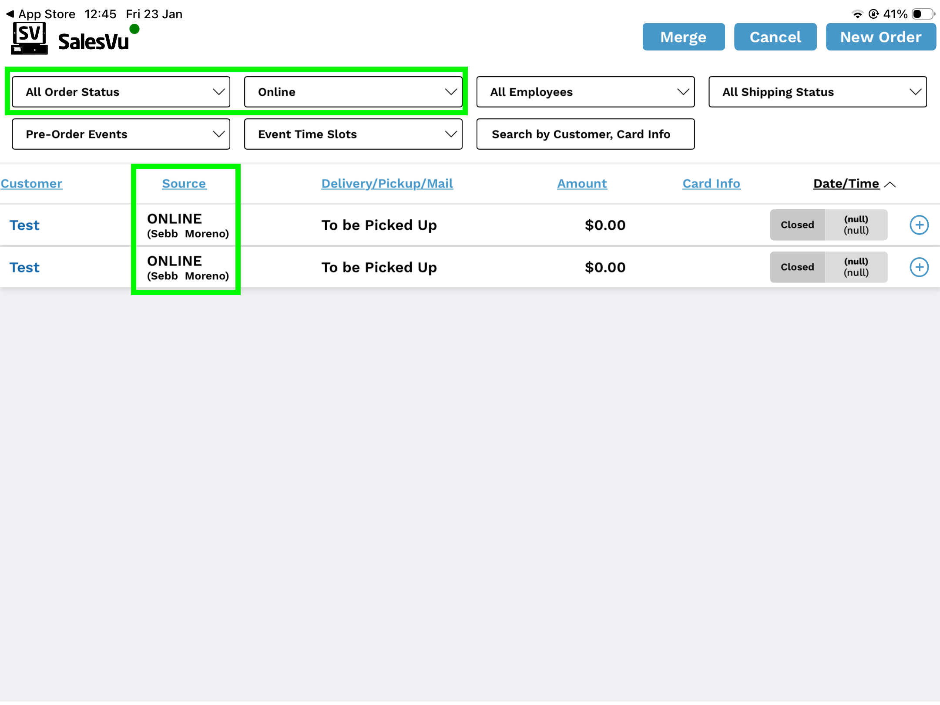Sort orders by Source column
The height and width of the screenshot is (705, 940).
[x=184, y=184]
